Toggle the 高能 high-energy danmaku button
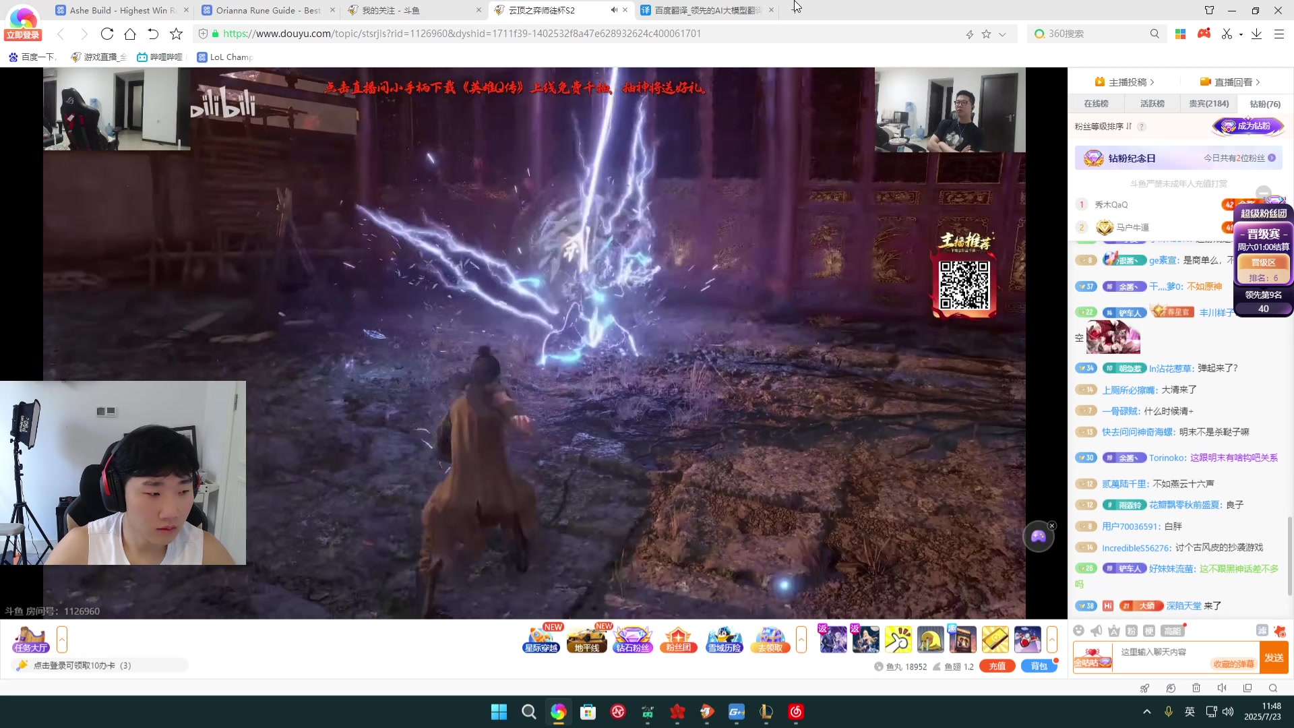The height and width of the screenshot is (728, 1294). coord(1173,631)
